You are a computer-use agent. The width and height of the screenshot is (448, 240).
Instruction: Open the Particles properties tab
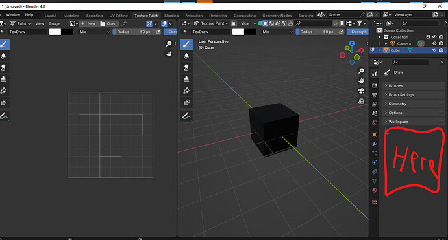375,153
